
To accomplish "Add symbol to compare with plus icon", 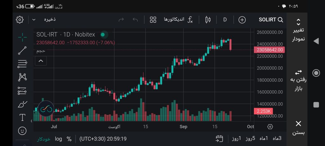I will click(242, 20).
